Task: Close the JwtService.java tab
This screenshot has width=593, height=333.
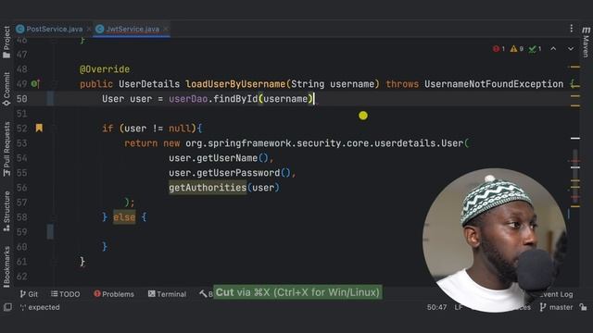Action: coord(166,29)
